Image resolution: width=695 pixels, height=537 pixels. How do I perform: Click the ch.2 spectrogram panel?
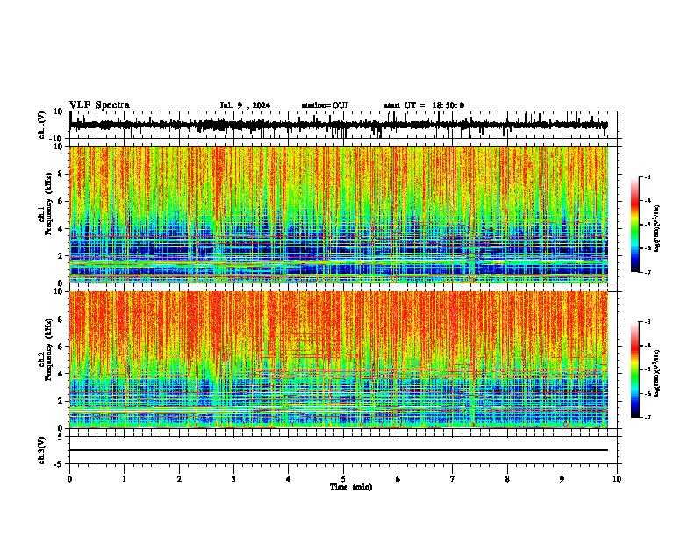tap(339, 360)
